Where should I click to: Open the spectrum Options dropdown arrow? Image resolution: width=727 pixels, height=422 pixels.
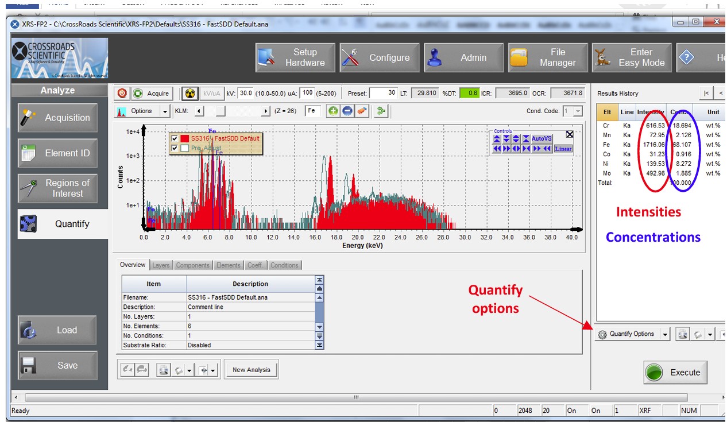point(165,111)
